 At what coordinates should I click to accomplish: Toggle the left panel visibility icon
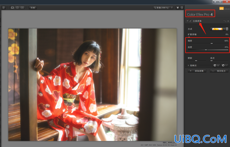[x=4, y=8]
